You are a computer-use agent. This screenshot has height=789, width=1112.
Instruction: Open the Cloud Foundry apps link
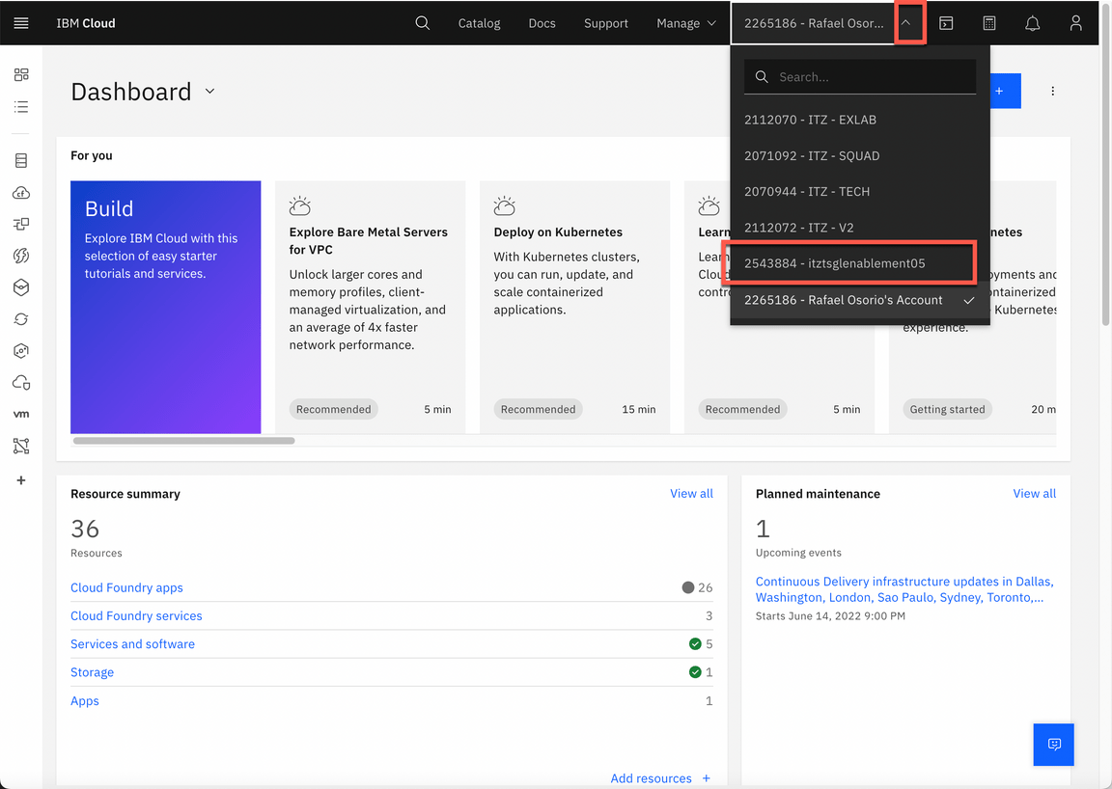coord(126,587)
